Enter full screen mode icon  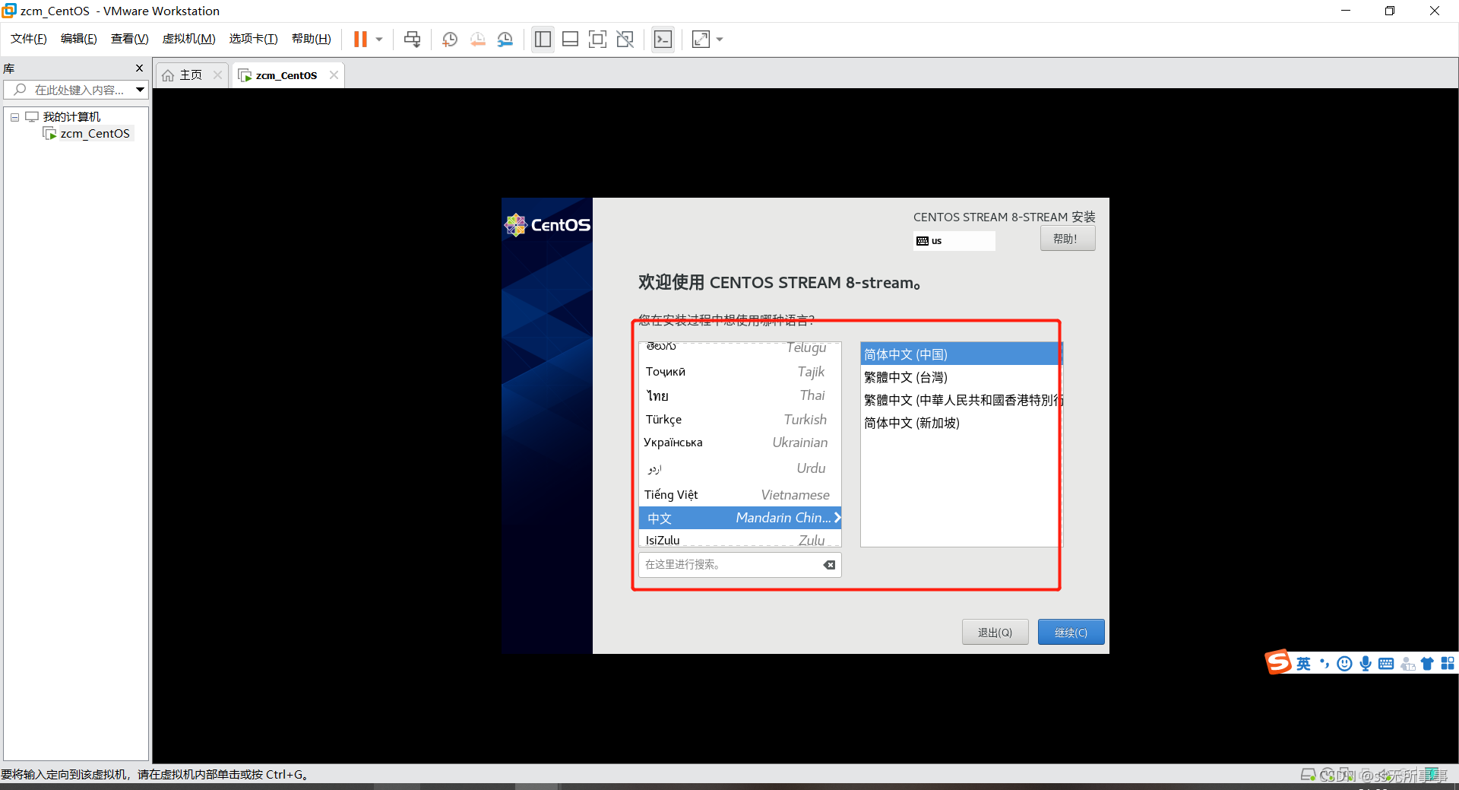598,40
